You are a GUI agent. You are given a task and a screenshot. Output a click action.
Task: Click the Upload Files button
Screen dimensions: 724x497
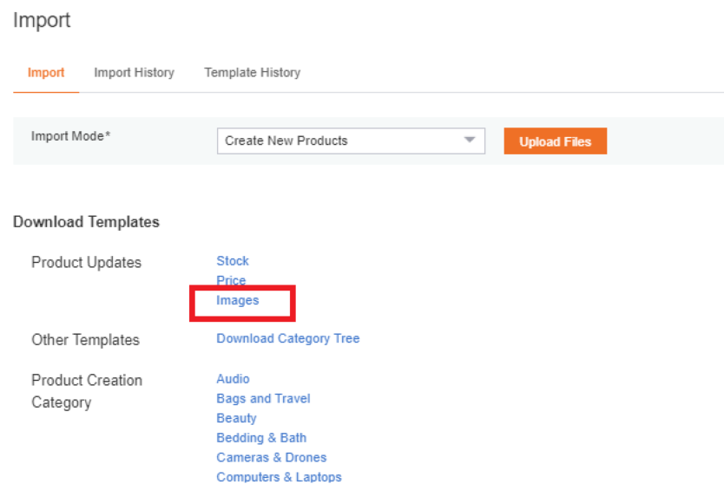click(555, 141)
